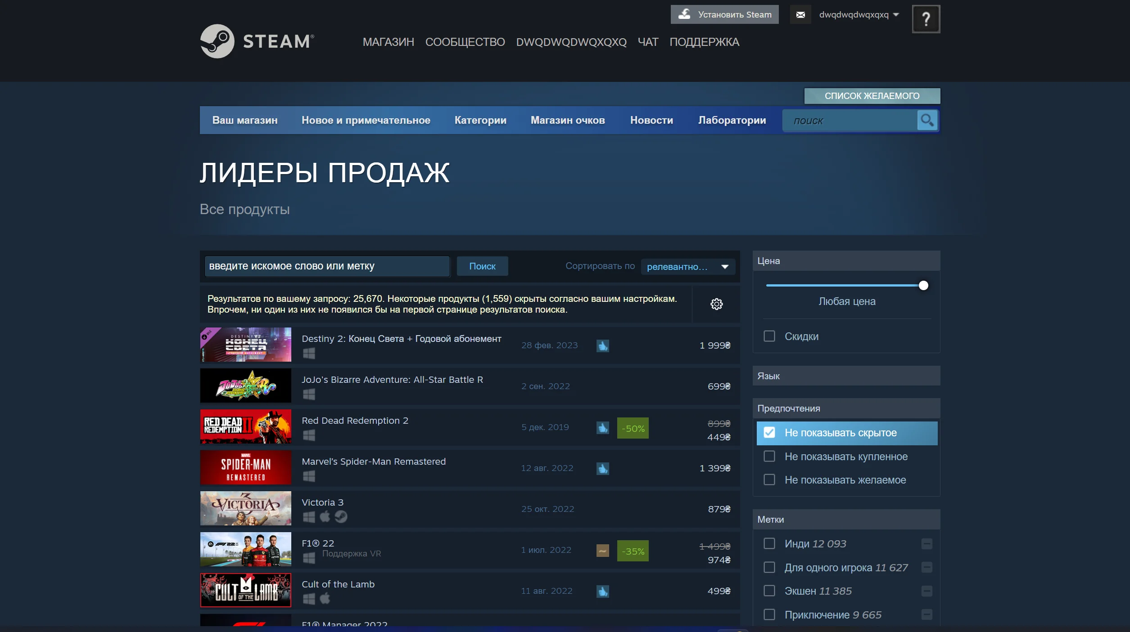This screenshot has width=1130, height=632.
Task: Check the Инди tag filter
Action: tap(769, 543)
